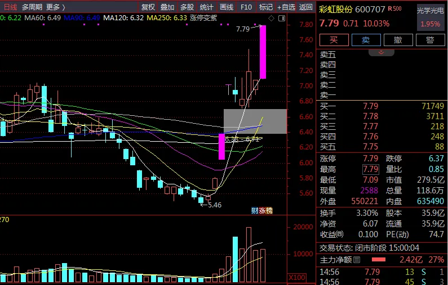Select the 日线 daily chart tab
The image size is (448, 285).
click(x=10, y=7)
